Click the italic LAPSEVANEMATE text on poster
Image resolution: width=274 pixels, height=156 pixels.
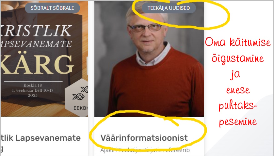(36, 44)
